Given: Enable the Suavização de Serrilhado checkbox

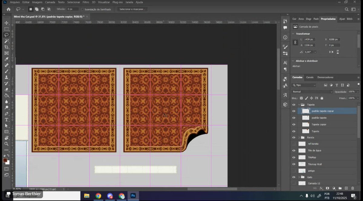Looking at the screenshot, I should tap(83, 9).
